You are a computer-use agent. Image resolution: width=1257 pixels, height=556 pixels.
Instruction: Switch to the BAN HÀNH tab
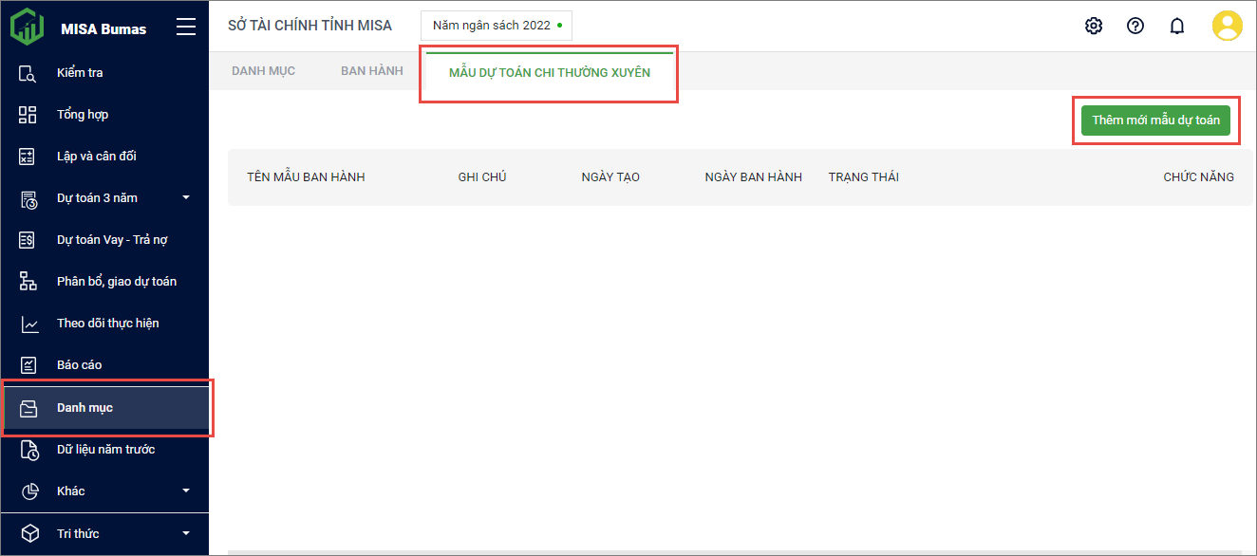point(371,71)
